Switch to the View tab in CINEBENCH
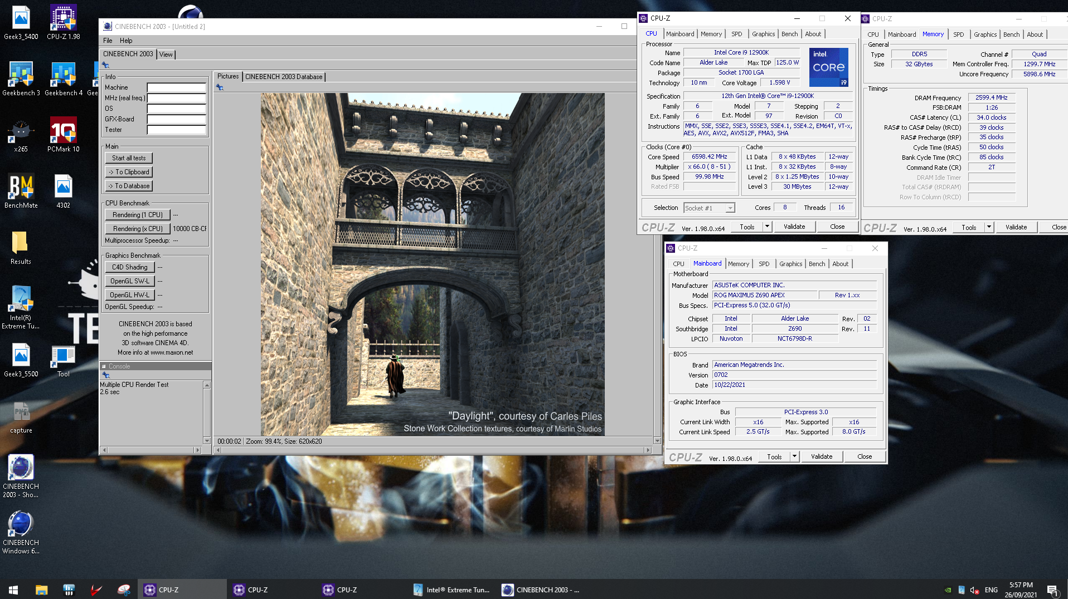The height and width of the screenshot is (599, 1068). pyautogui.click(x=166, y=55)
